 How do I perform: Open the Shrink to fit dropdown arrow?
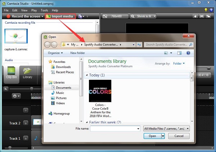[154, 16]
